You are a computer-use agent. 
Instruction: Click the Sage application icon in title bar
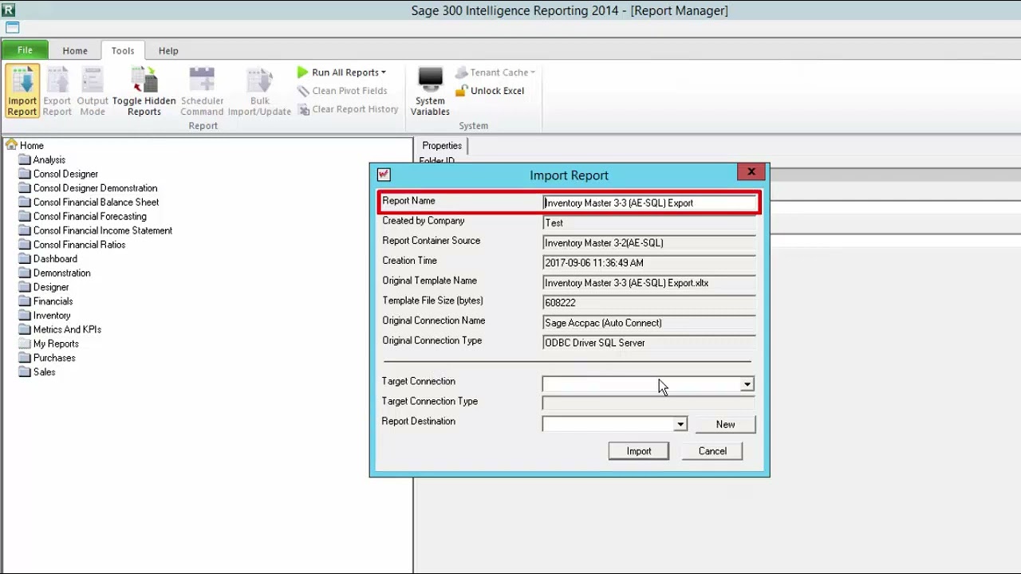(x=10, y=10)
